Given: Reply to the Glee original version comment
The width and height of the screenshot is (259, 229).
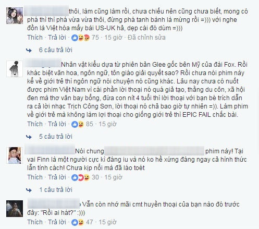Looking at the screenshot, I should pyautogui.click(x=57, y=124).
